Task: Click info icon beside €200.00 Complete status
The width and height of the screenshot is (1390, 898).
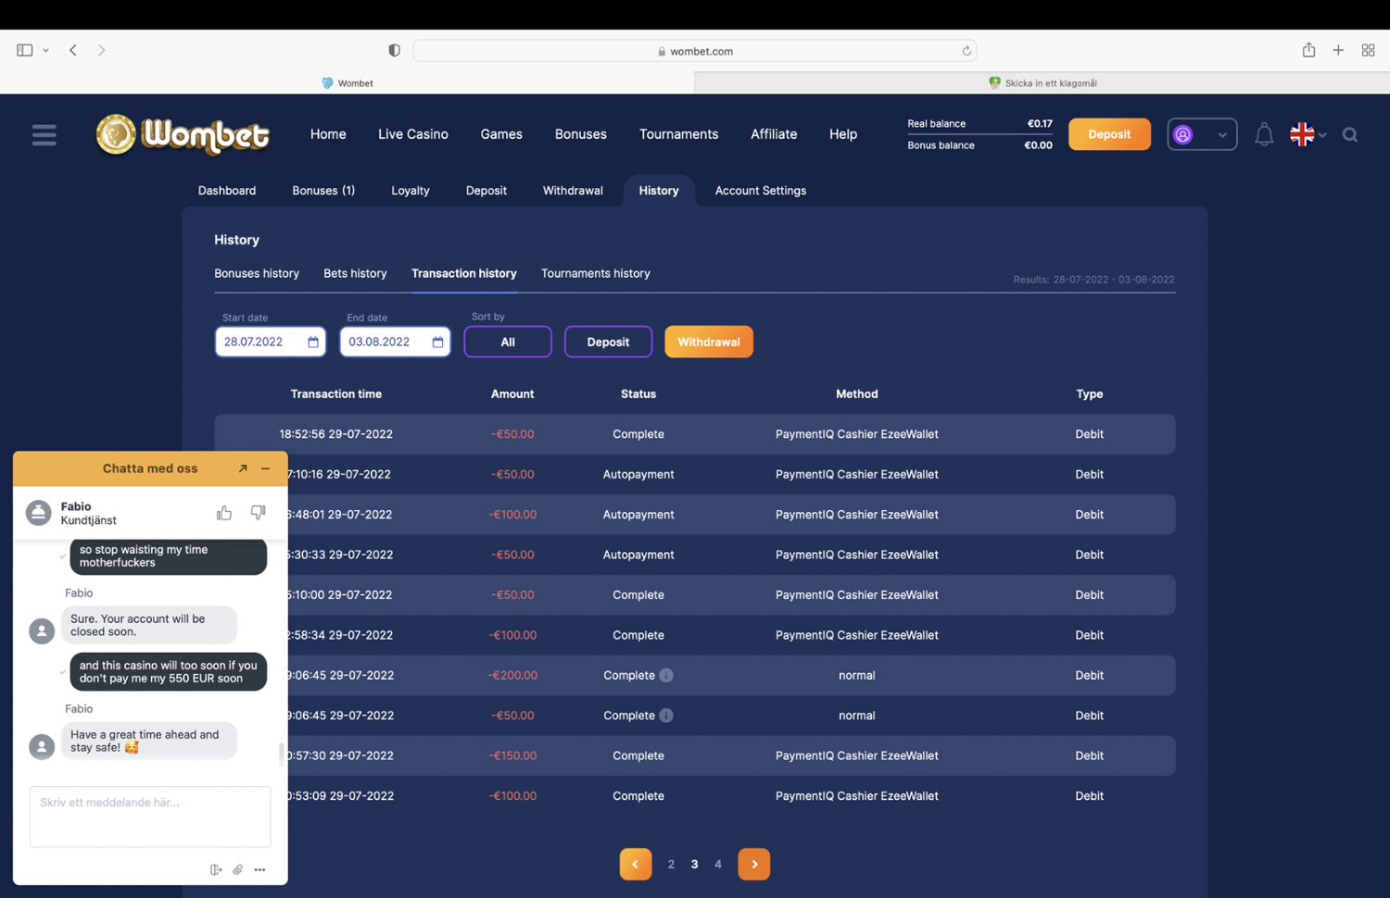Action: pyautogui.click(x=666, y=676)
